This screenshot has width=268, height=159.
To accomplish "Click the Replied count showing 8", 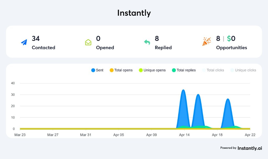I will 157,38.
